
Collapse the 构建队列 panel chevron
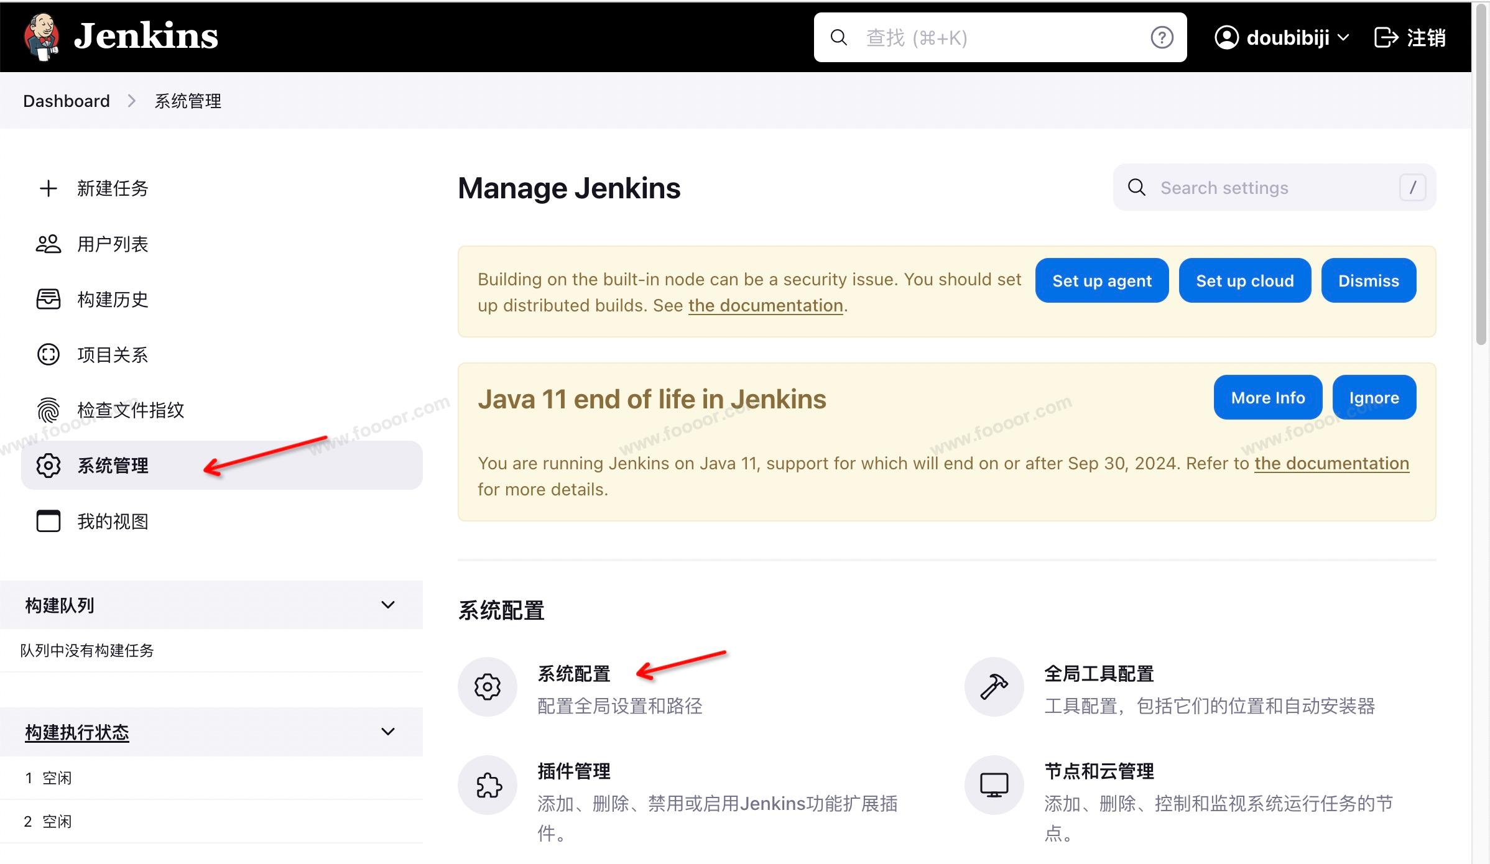tap(388, 605)
